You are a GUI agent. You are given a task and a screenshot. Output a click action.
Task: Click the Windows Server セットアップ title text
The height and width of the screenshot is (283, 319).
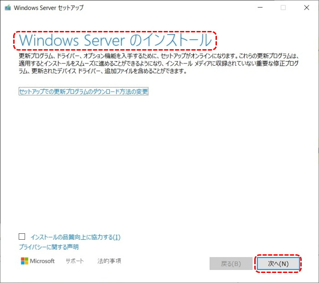tap(49, 8)
